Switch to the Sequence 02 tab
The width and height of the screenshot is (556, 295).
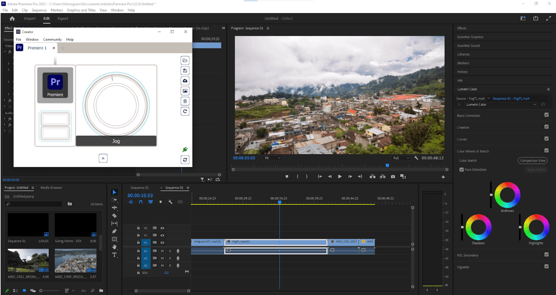[x=140, y=188]
